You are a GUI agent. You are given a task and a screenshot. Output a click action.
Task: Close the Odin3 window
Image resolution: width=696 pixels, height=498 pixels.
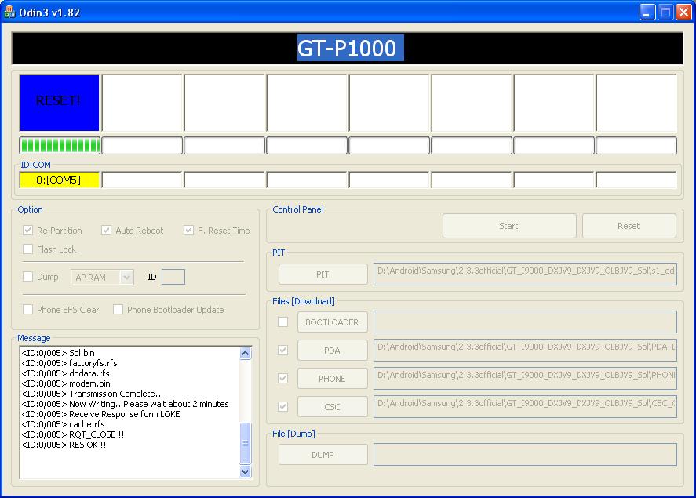683,13
